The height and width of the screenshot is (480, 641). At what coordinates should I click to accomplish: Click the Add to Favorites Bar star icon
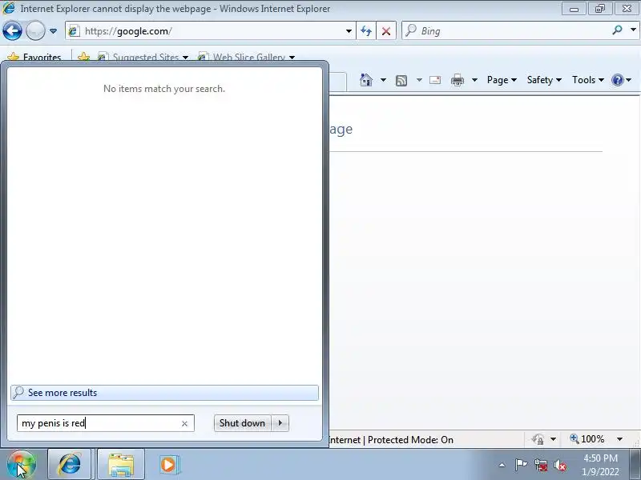84,57
